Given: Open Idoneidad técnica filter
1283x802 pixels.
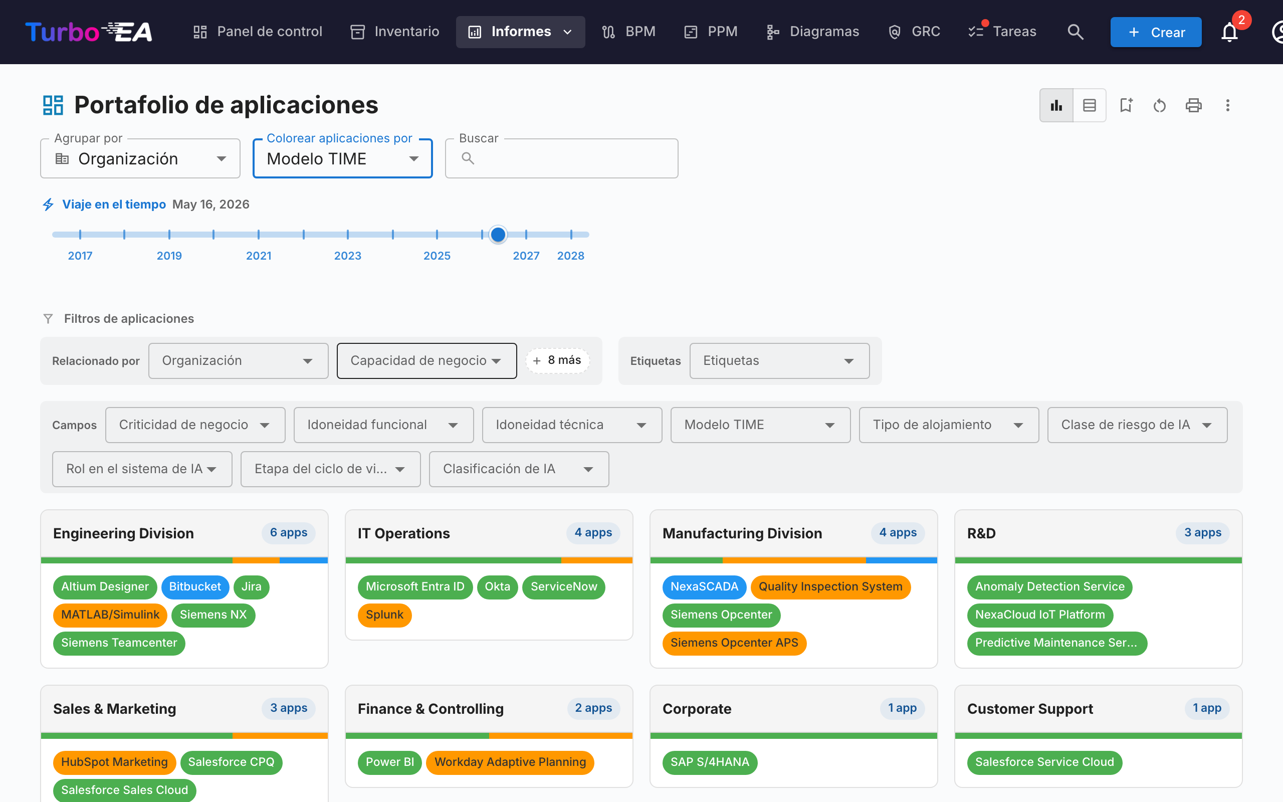Looking at the screenshot, I should click(x=571, y=425).
